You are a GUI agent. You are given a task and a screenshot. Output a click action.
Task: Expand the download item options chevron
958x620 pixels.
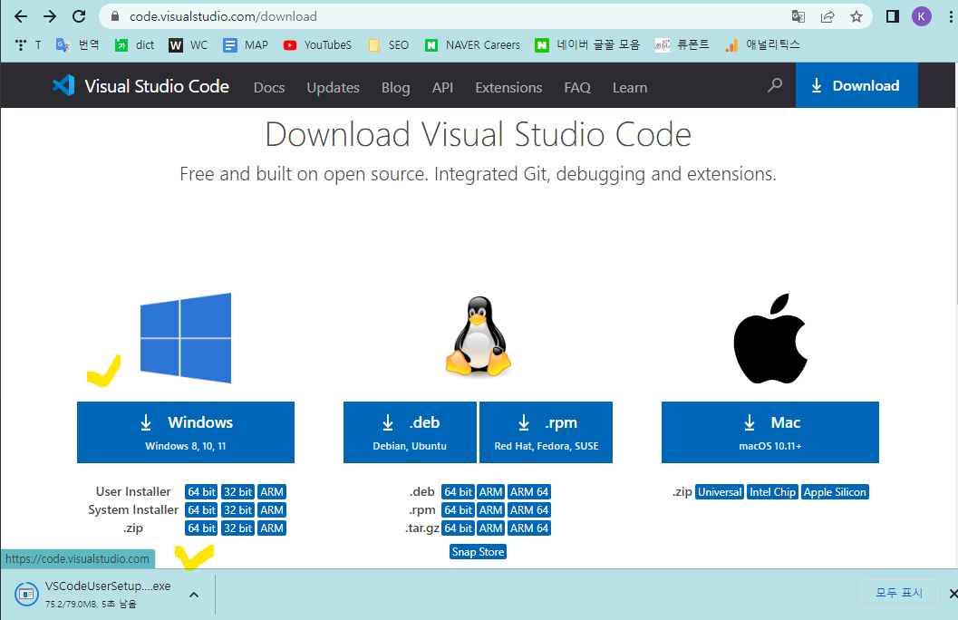pos(194,595)
